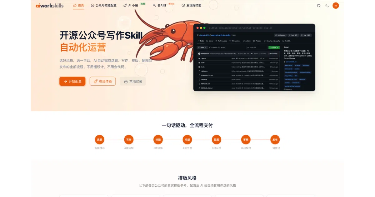Open README_EN.md in GitHub preview
The width and height of the screenshot is (375, 197).
pos(207,88)
